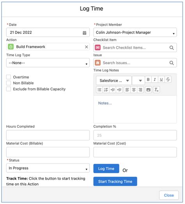Apply Bold formatting in notes toolbar
The width and height of the screenshot is (185, 204).
pos(148,79)
